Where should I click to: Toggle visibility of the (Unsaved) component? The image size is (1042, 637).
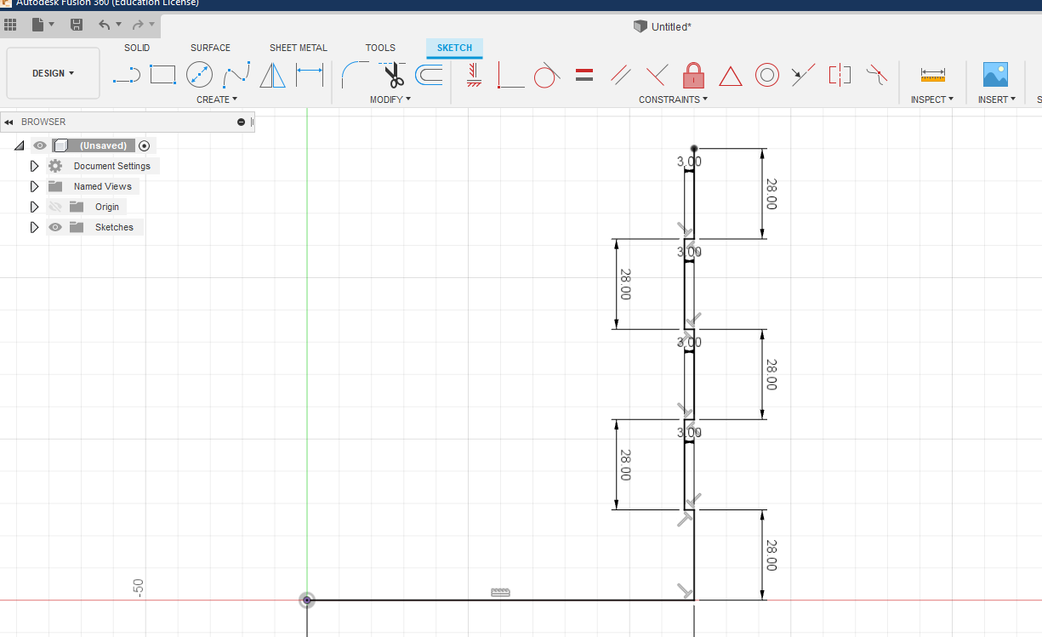pos(39,145)
